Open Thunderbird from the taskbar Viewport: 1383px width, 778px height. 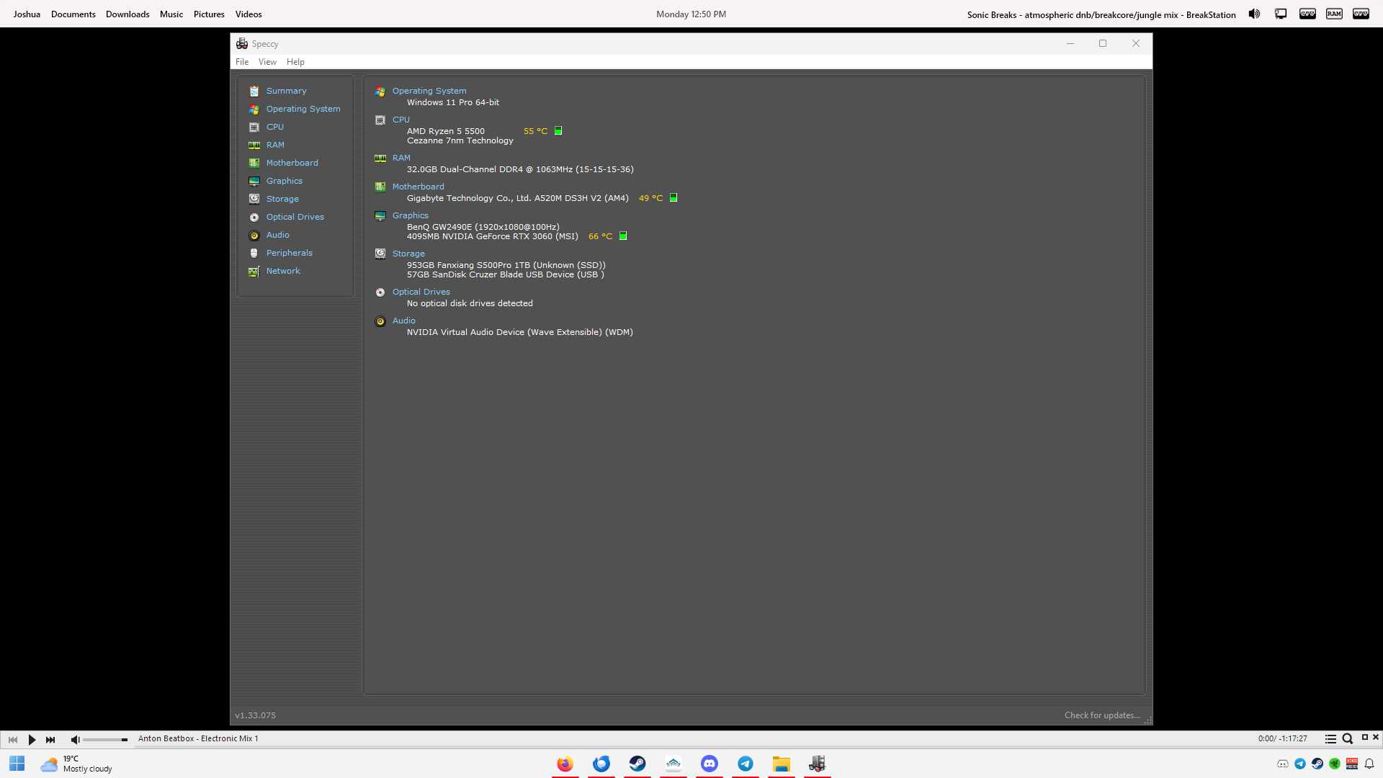point(601,764)
